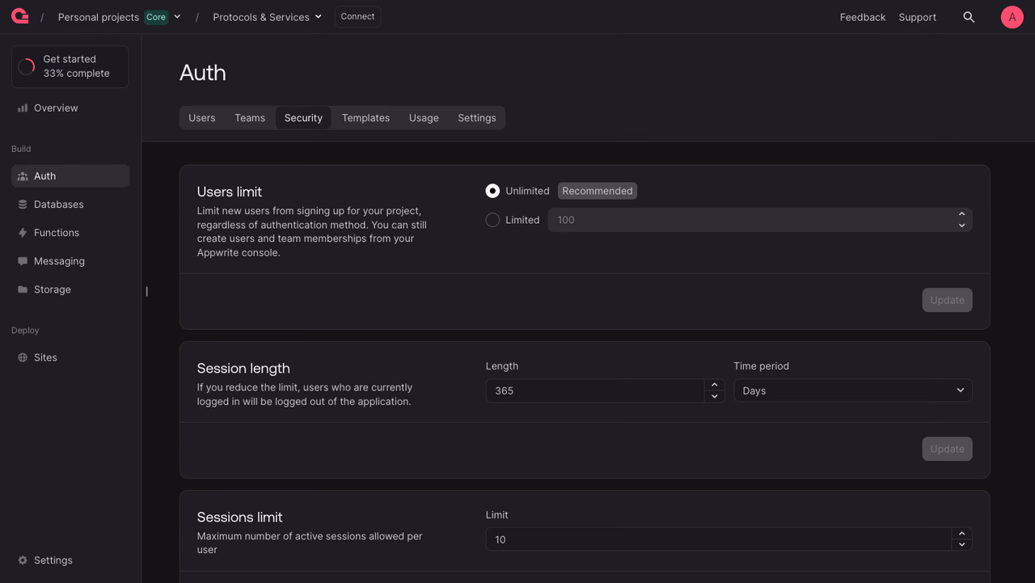Click the Functions lightning bolt icon
Image resolution: width=1035 pixels, height=583 pixels.
[x=23, y=233]
